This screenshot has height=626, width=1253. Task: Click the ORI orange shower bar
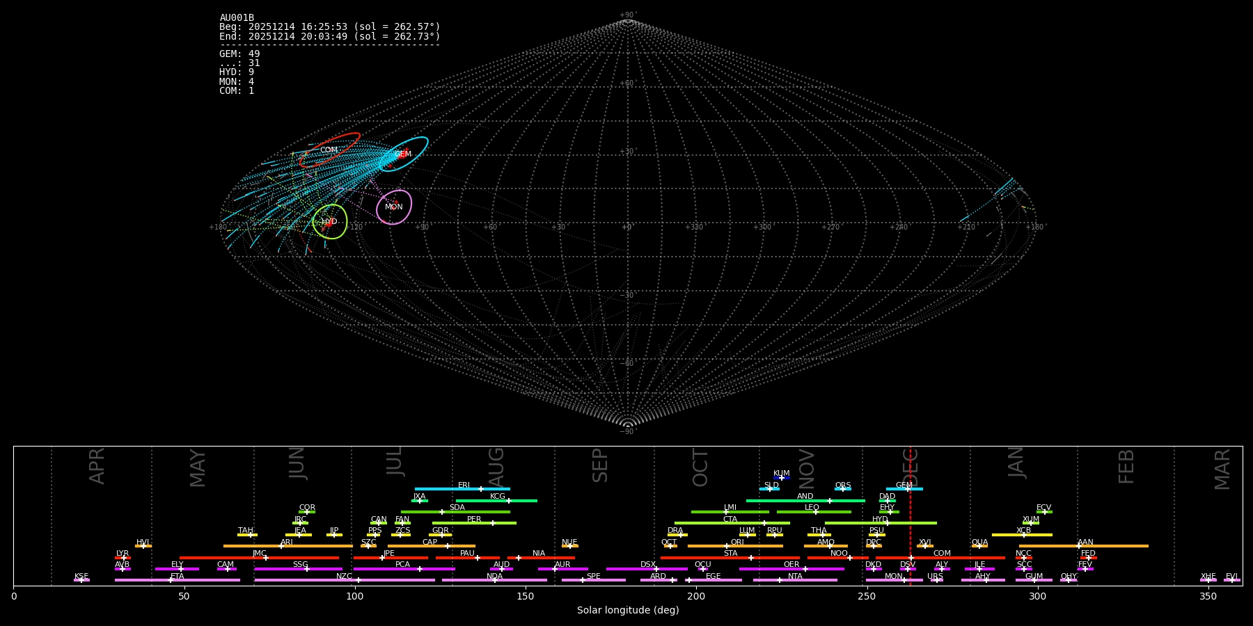tap(736, 546)
